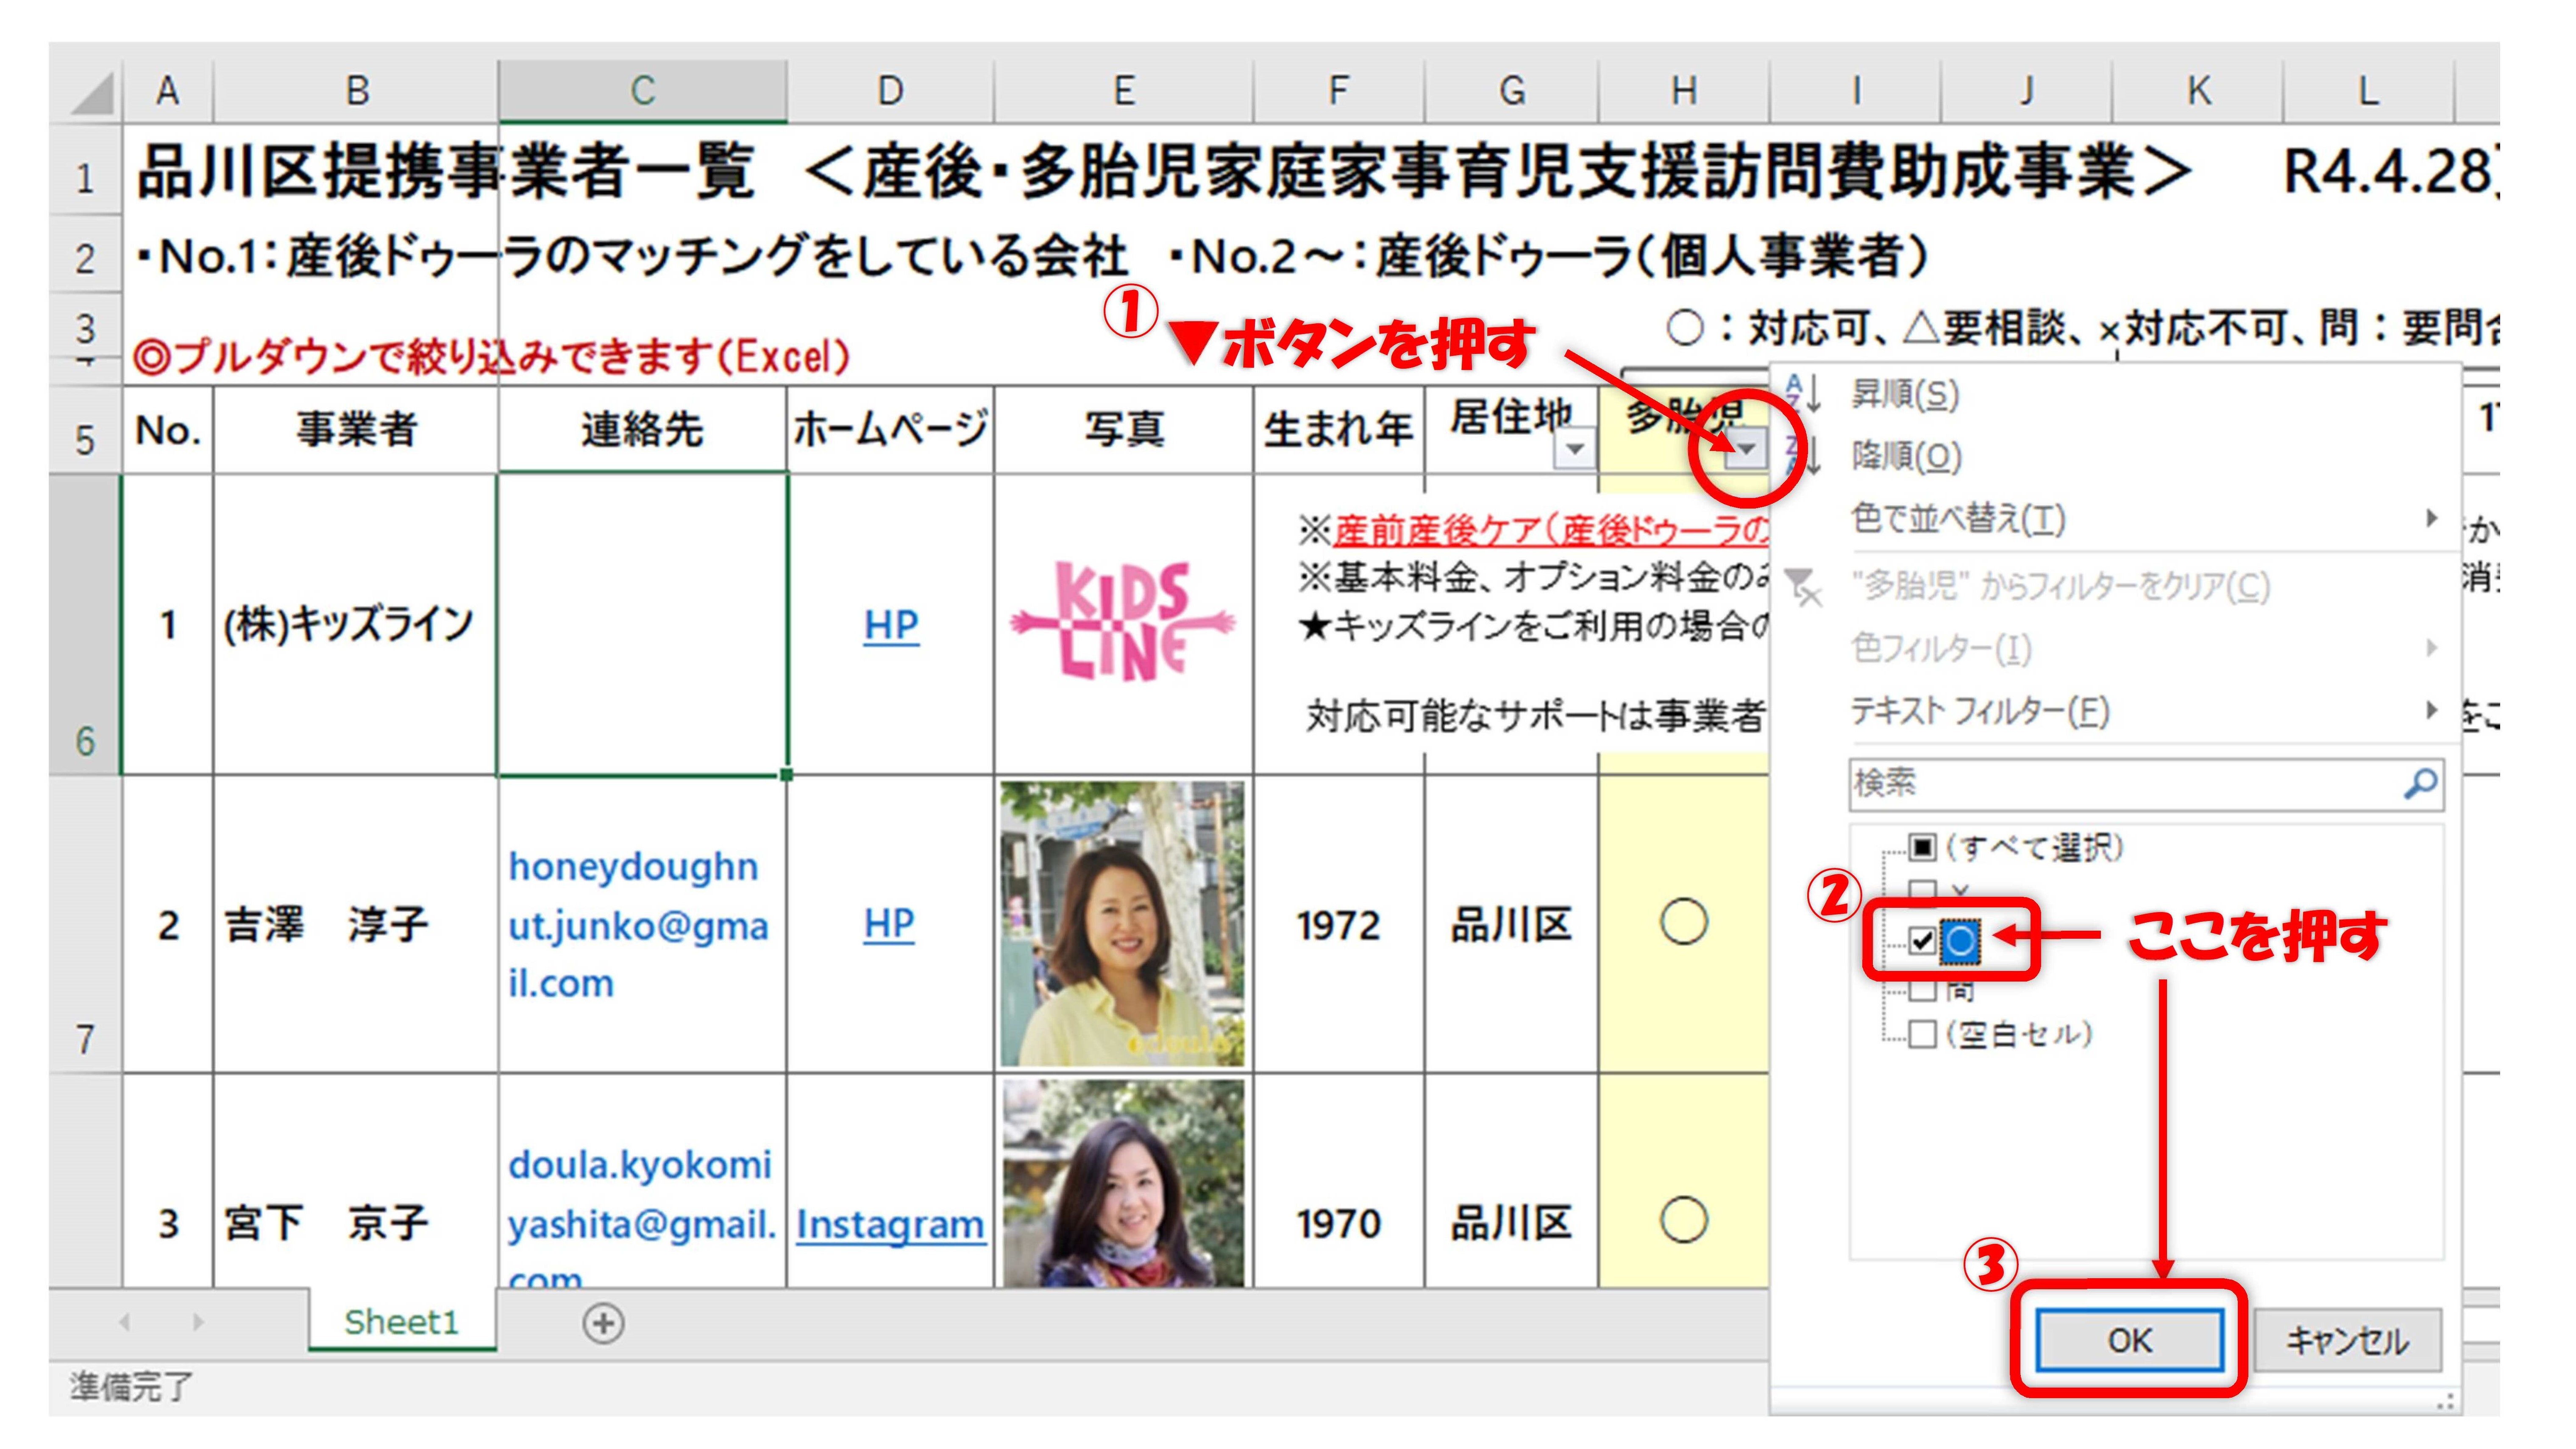Image resolution: width=2576 pixels, height=1449 pixels.
Task: Open the 居住地 column filter dropdown
Action: (1575, 449)
